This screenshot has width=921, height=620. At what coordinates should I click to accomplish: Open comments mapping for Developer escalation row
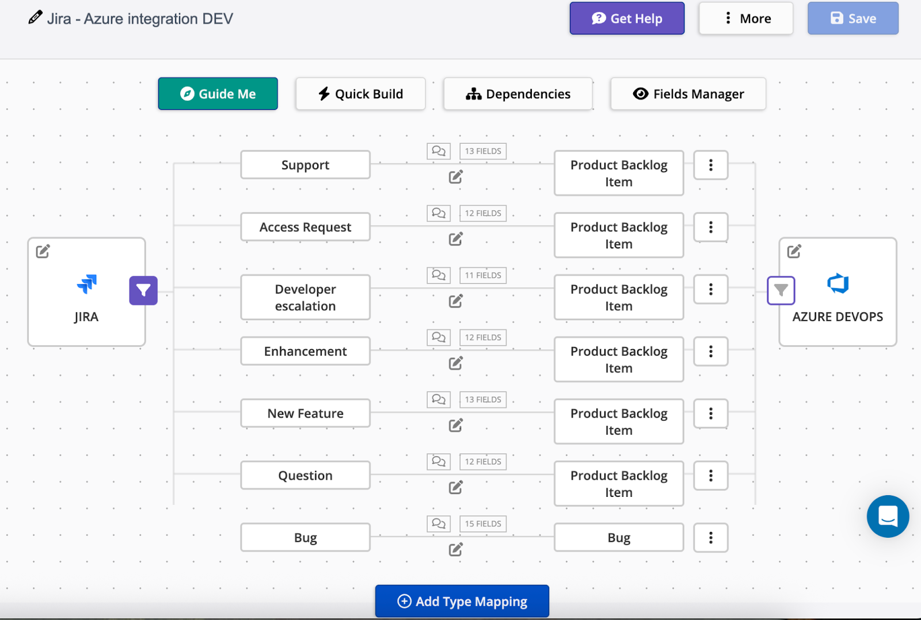click(x=439, y=275)
